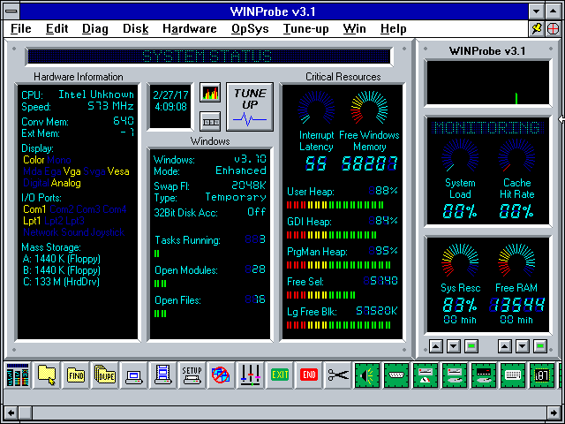Click the PrgMan Heap percentage bar

pos(339,265)
